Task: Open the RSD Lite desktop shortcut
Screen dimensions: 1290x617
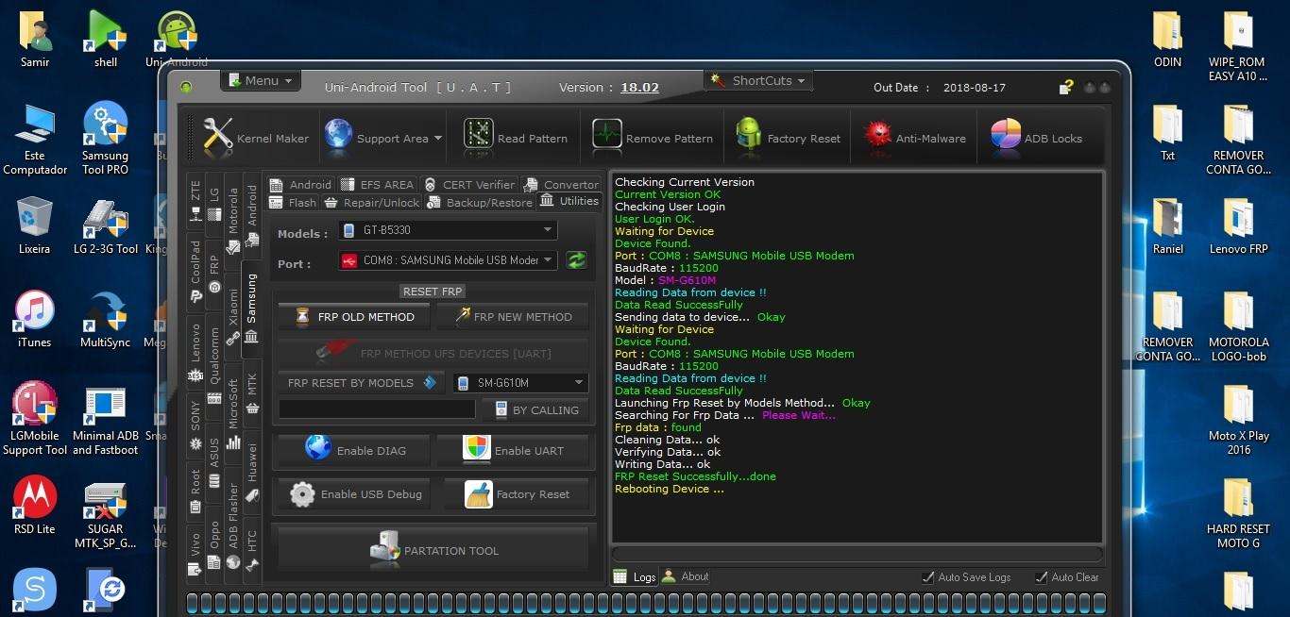Action: (x=34, y=506)
